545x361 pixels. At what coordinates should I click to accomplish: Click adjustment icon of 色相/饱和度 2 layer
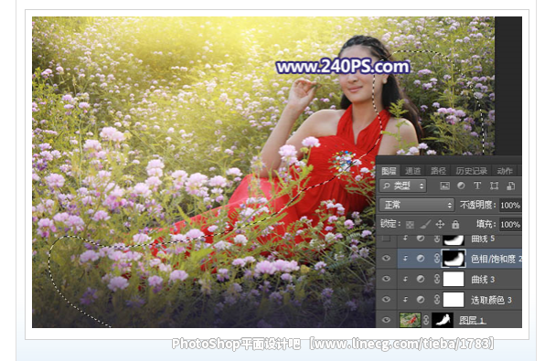pyautogui.click(x=421, y=259)
